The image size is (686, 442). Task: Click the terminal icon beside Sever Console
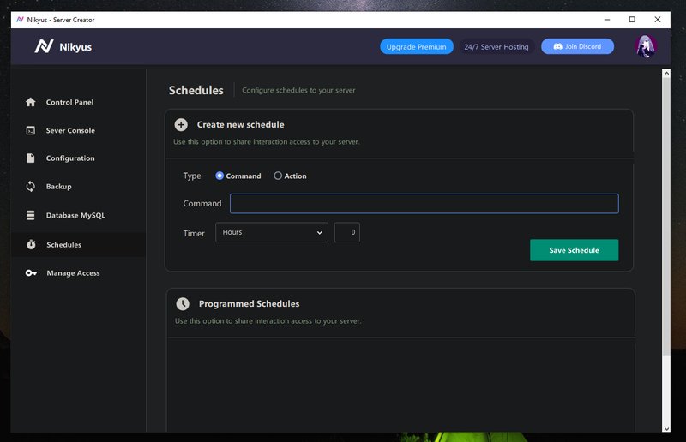[x=31, y=130]
